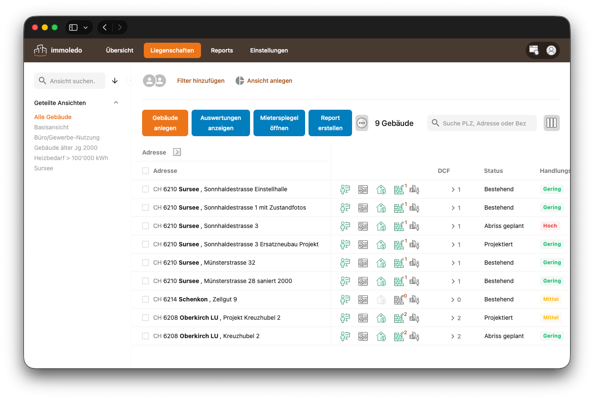The width and height of the screenshot is (594, 400).
Task: Select the Basisansicht view in sidebar
Action: coord(51,127)
